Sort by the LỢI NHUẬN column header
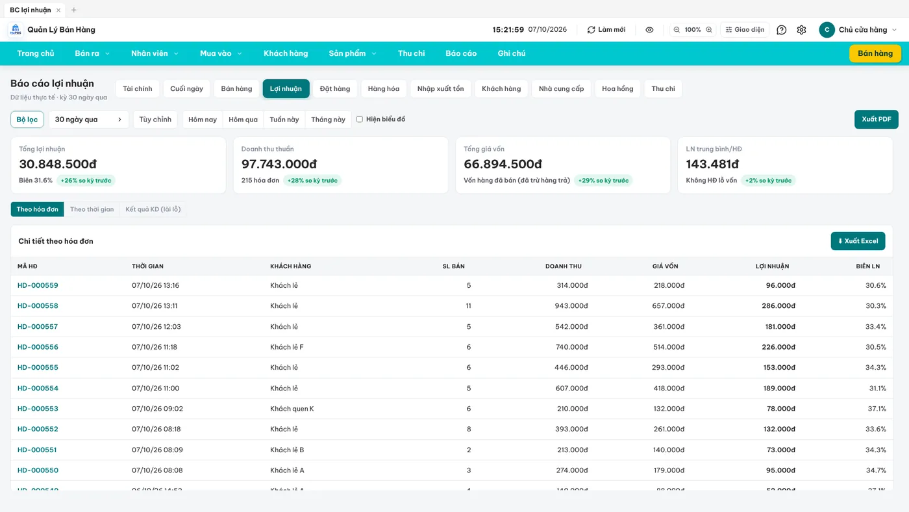 tap(772, 266)
